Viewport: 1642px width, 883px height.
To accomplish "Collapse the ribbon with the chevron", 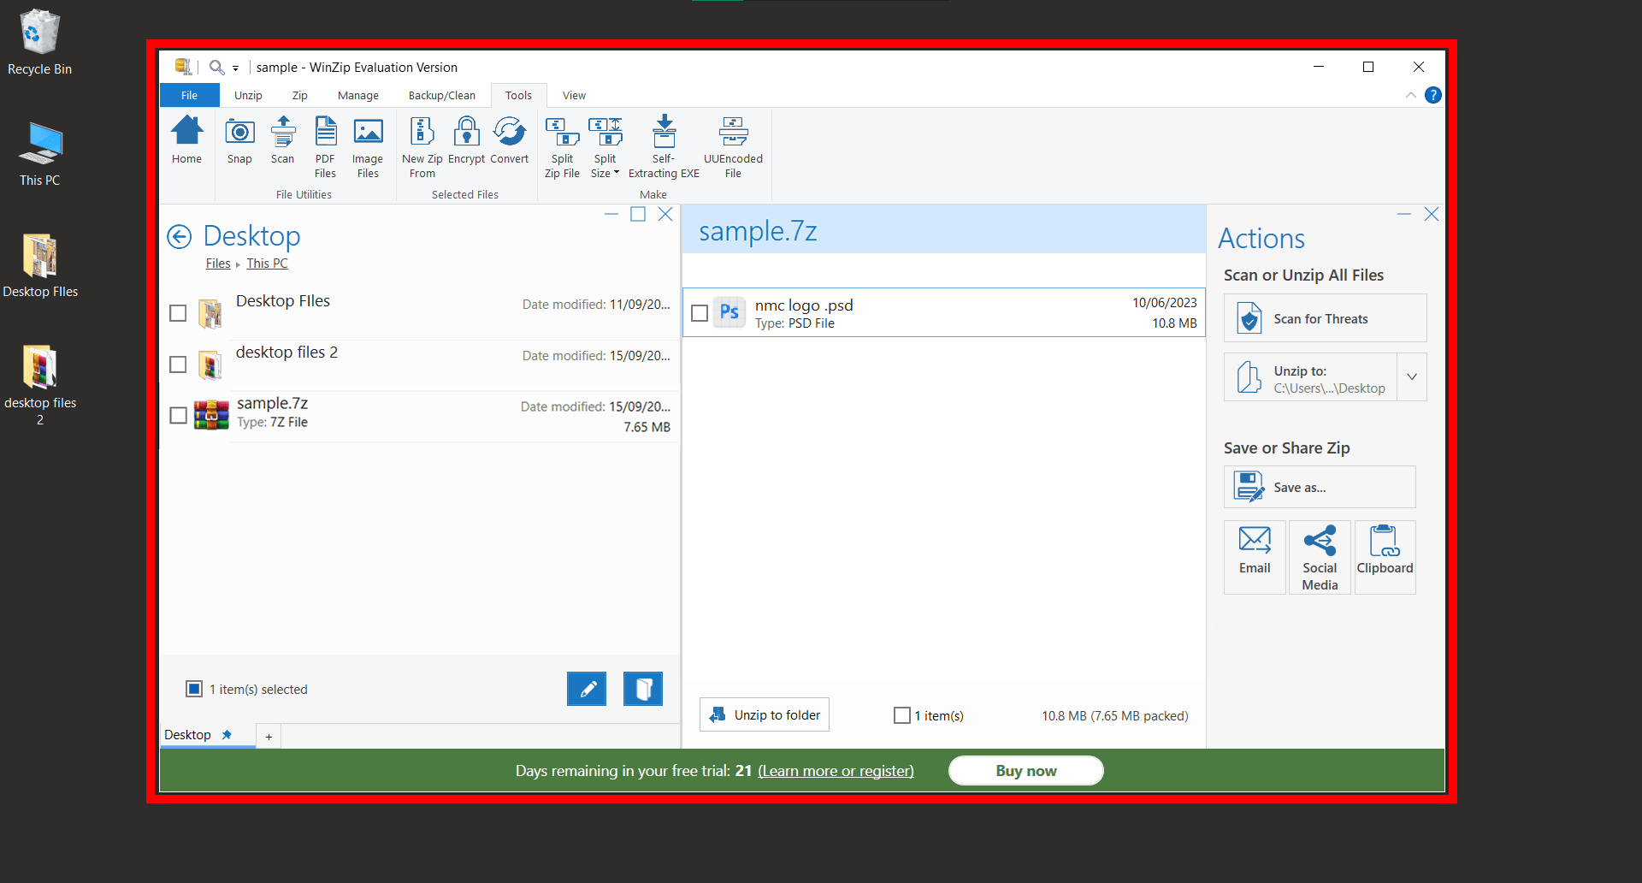I will click(x=1410, y=95).
